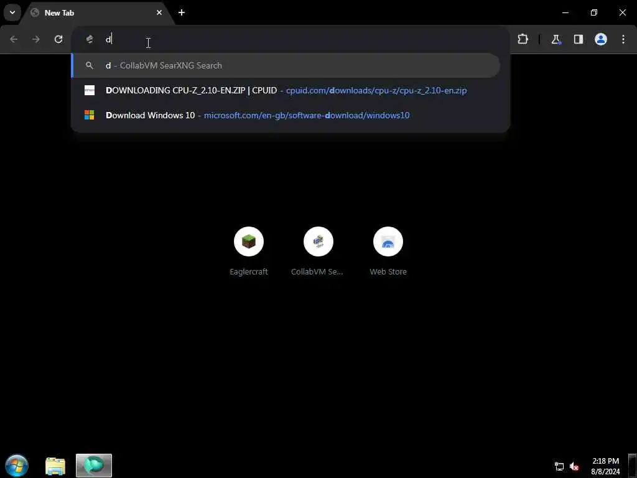Minimize the browser window
637x478 pixels.
(565, 12)
